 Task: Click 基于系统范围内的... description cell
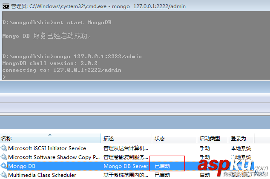126,175
